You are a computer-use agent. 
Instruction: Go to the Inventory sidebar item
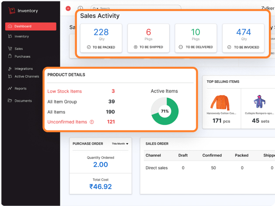pos(21,36)
